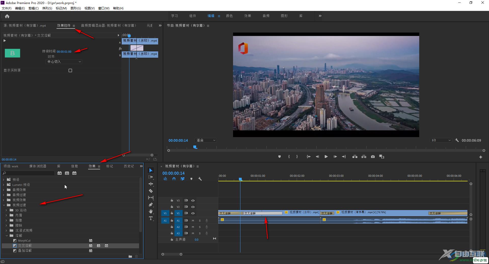
Task: Select the Track Select Forward tool
Action: click(151, 177)
